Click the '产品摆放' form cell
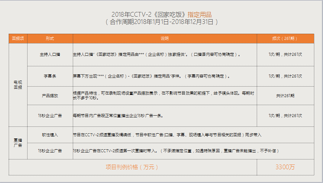Viewport: 323px width, 183px height. [x=50, y=96]
